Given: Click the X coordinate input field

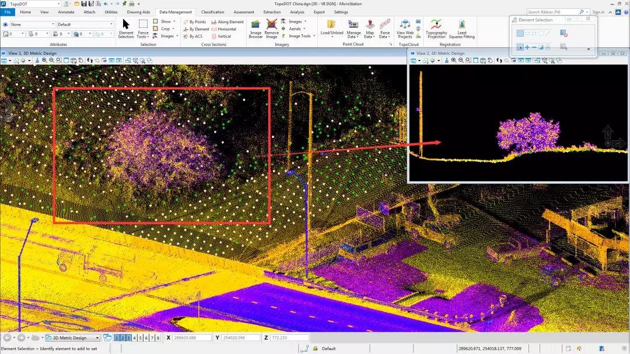Looking at the screenshot, I should pyautogui.click(x=192, y=338).
